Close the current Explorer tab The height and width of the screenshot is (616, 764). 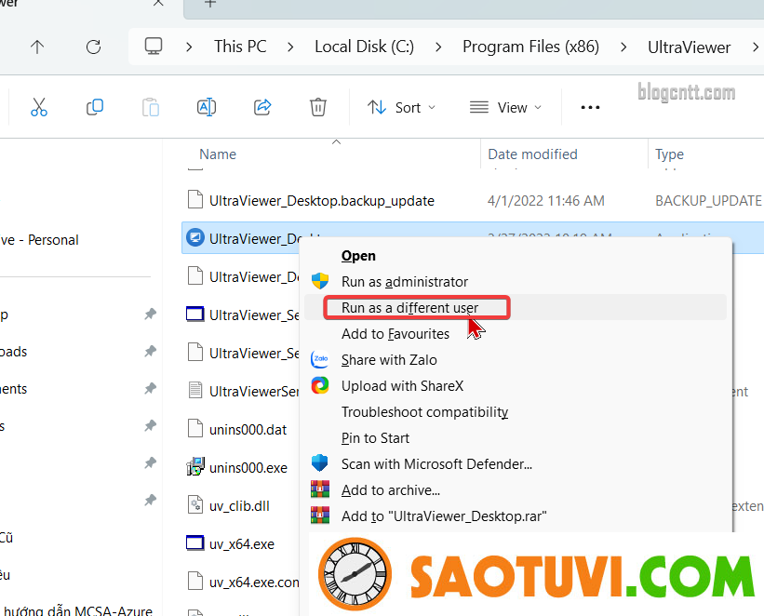tap(158, 3)
